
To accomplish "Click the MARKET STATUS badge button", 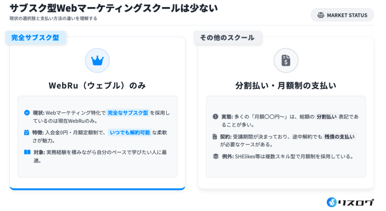I will (x=342, y=15).
